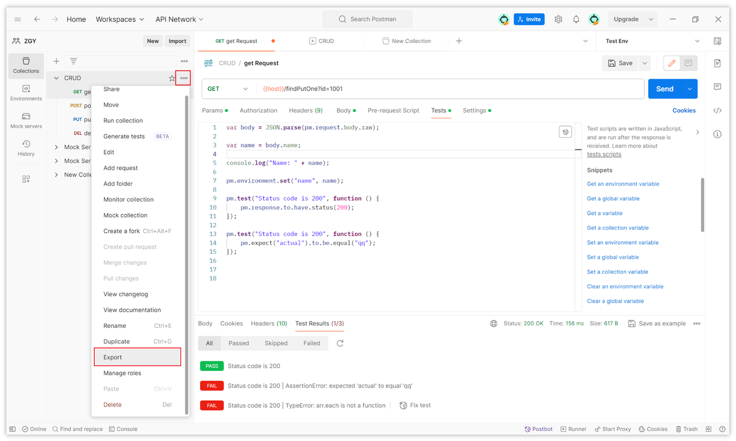Click the configure sidebar grid icon
Viewport: 736px width, 441px height.
[x=26, y=179]
